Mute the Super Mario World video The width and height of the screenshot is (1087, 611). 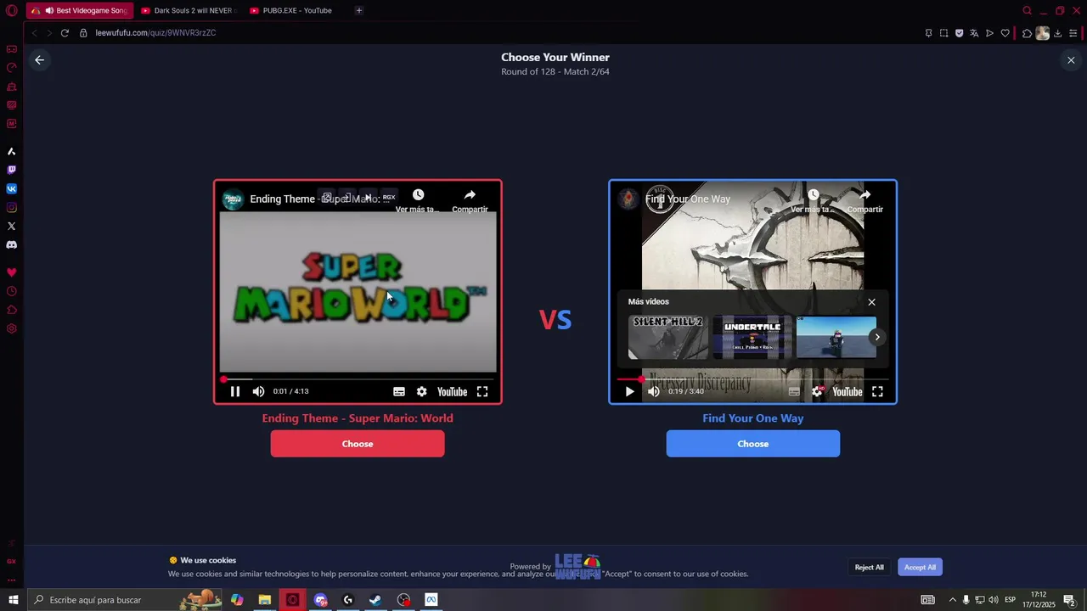point(258,391)
